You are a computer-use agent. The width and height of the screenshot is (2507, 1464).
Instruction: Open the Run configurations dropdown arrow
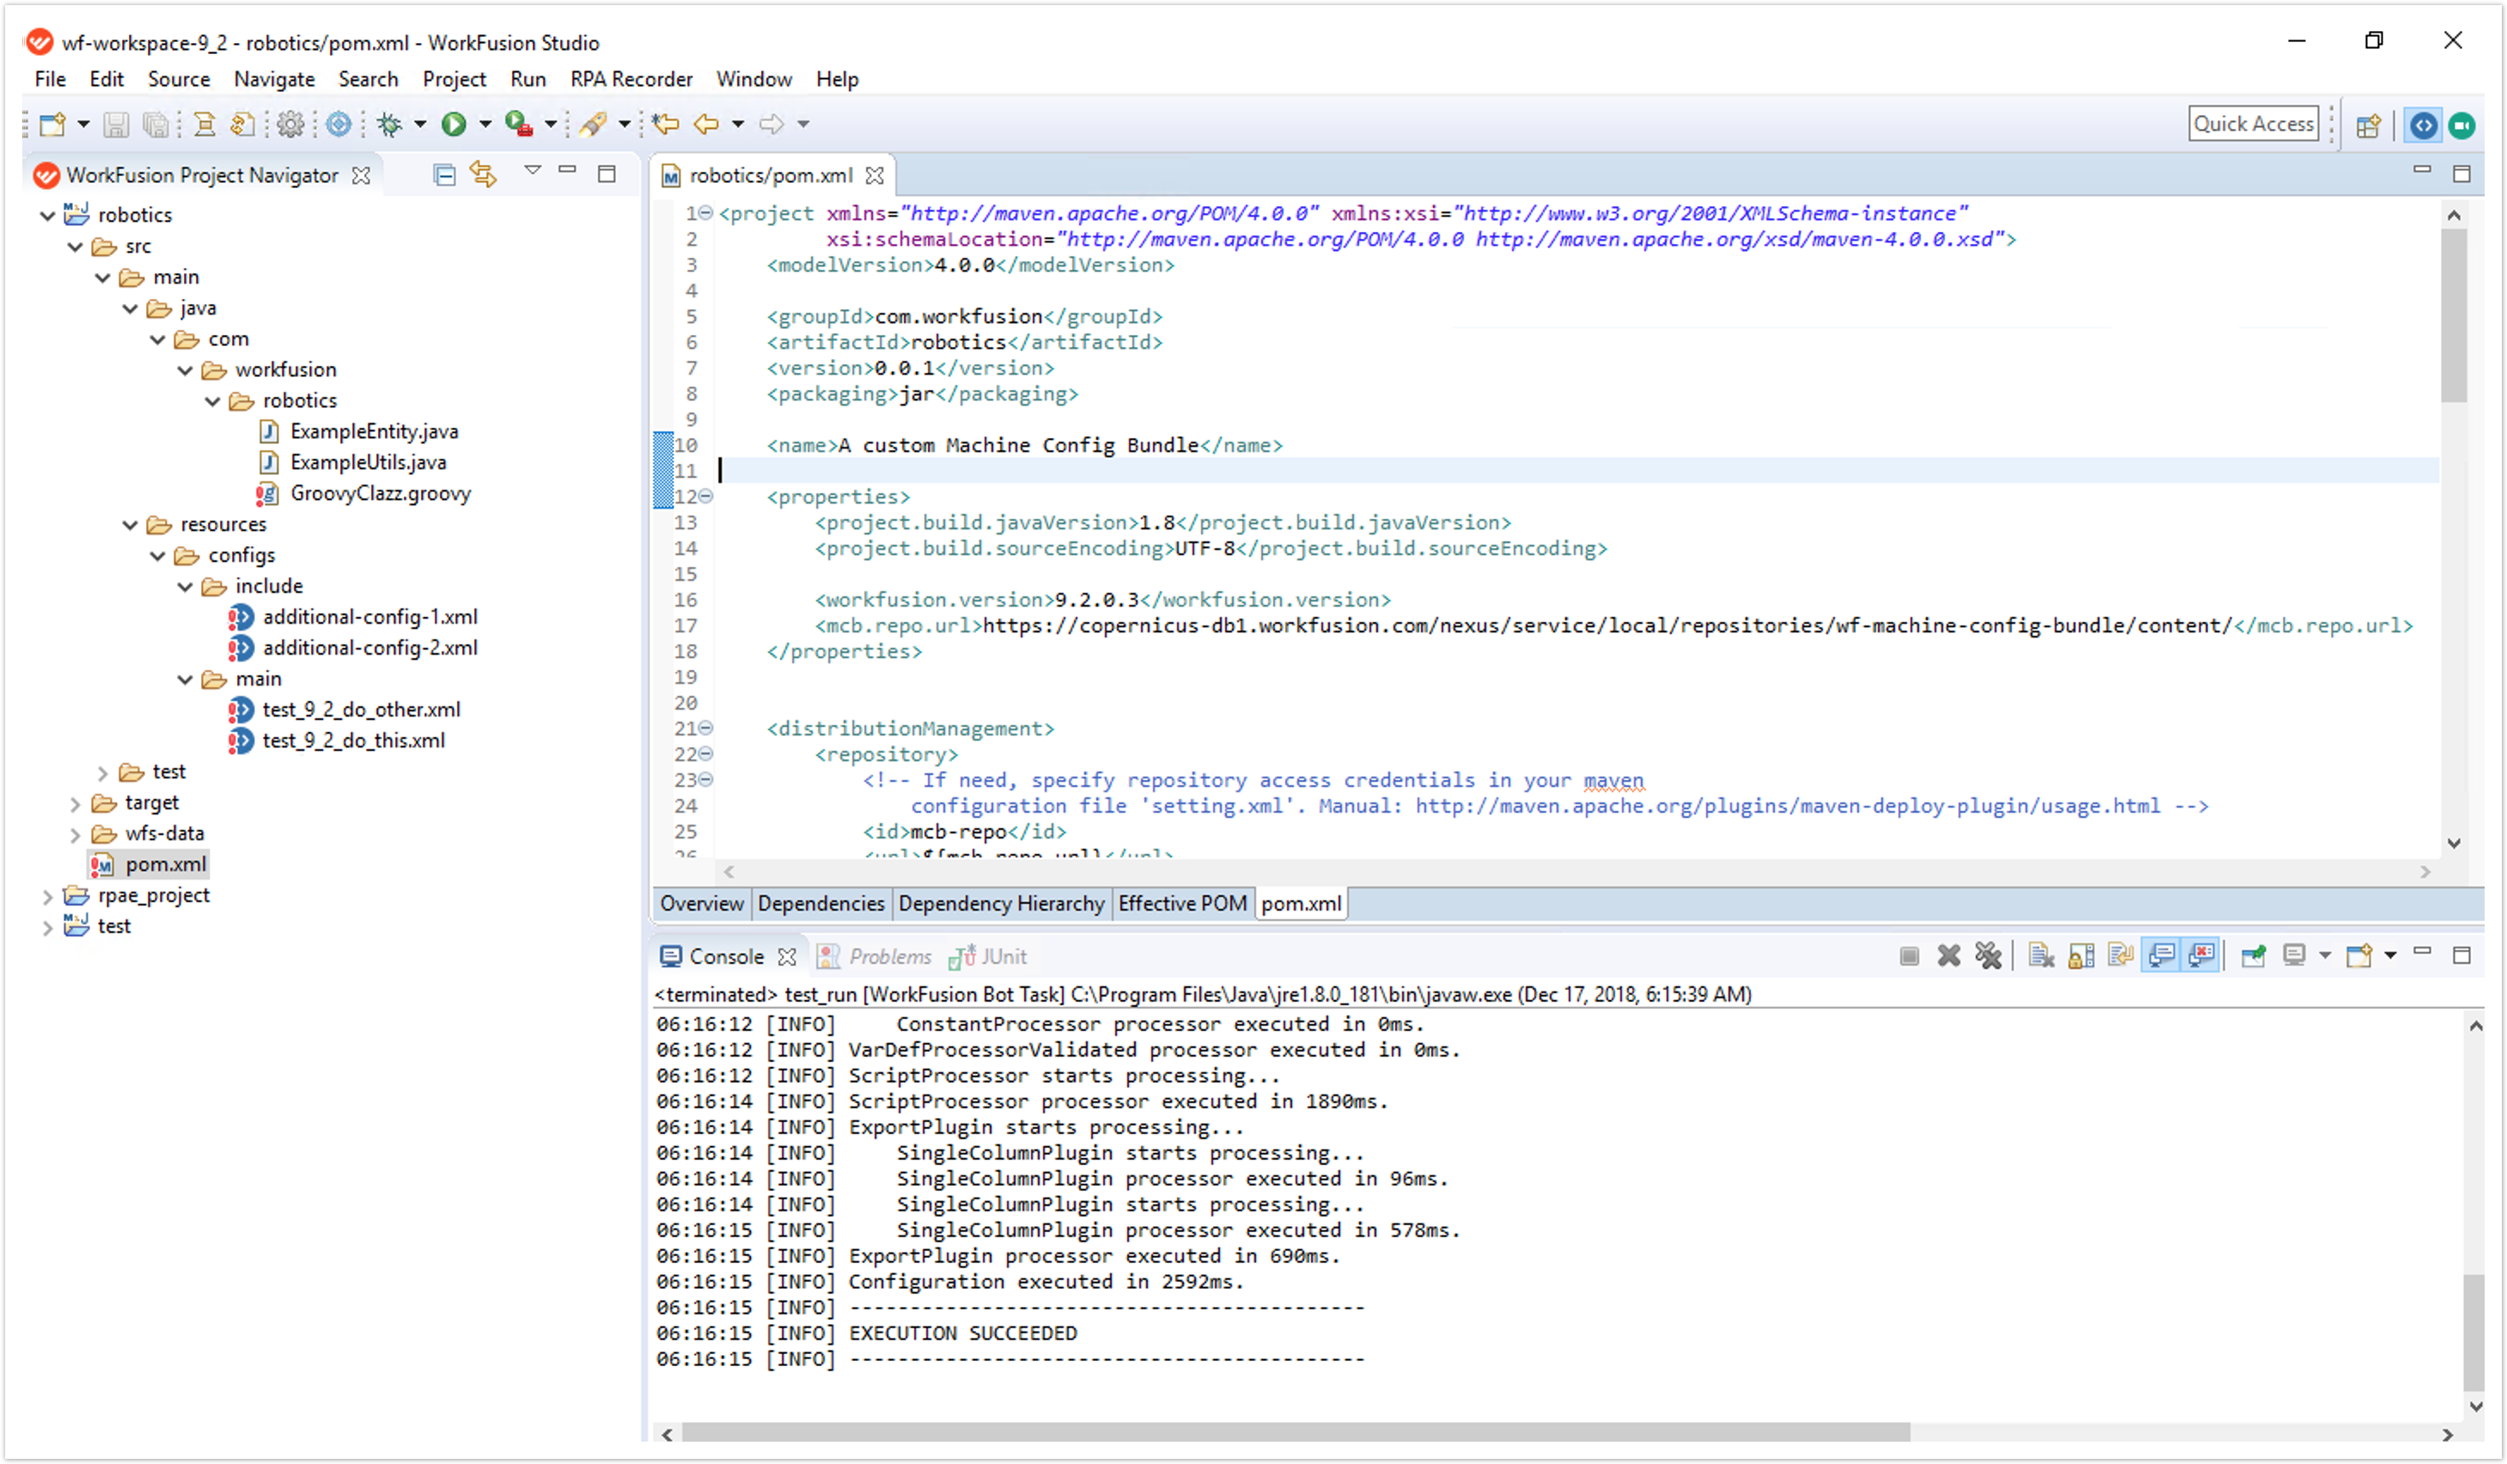(x=485, y=125)
